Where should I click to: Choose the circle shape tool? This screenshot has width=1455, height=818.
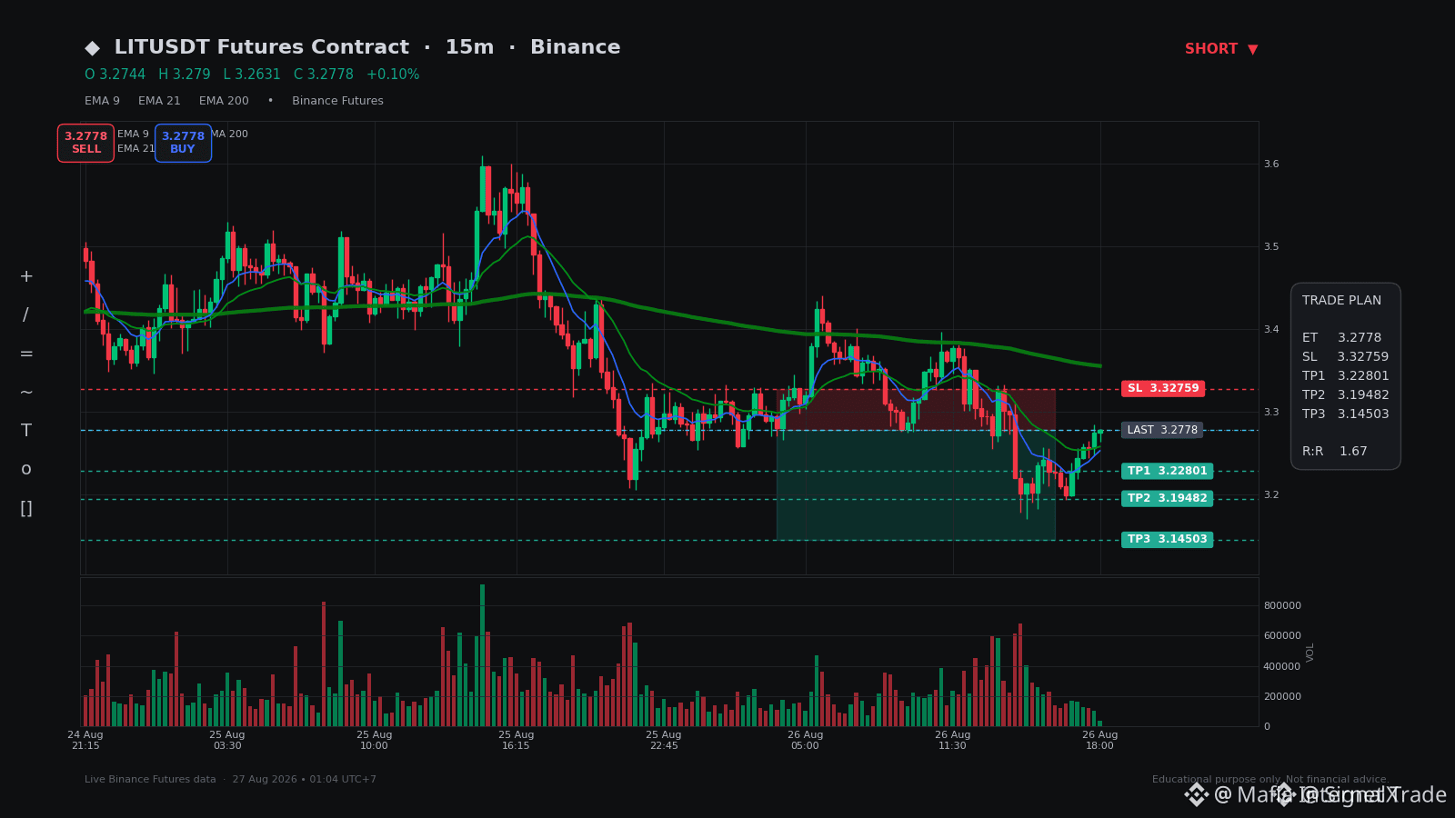click(26, 470)
